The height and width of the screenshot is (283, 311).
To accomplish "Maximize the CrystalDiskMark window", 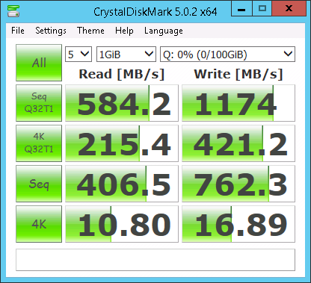I will [262, 9].
